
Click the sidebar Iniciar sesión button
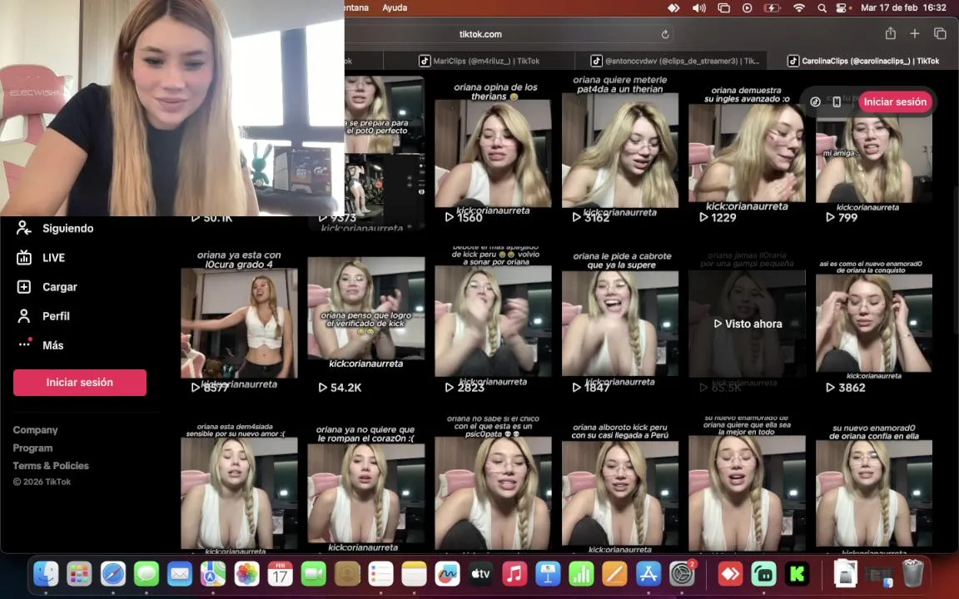pos(80,382)
